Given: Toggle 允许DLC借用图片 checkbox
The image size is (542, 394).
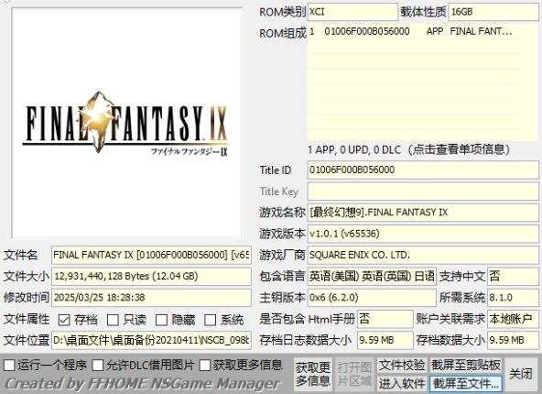Looking at the screenshot, I should coord(98,365).
